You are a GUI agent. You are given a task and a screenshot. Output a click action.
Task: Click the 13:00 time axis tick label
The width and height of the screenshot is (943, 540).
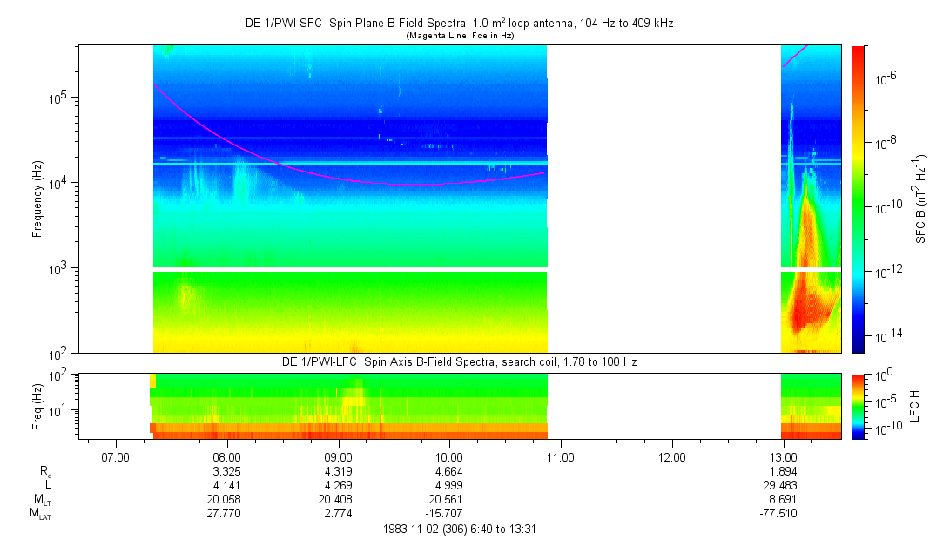click(784, 456)
